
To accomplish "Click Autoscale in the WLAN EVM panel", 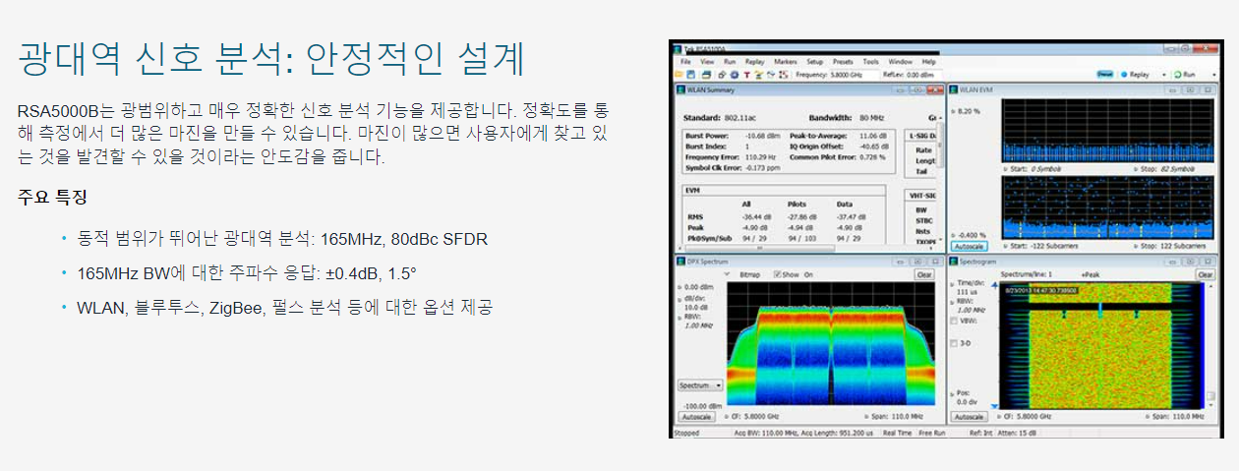I will (970, 246).
